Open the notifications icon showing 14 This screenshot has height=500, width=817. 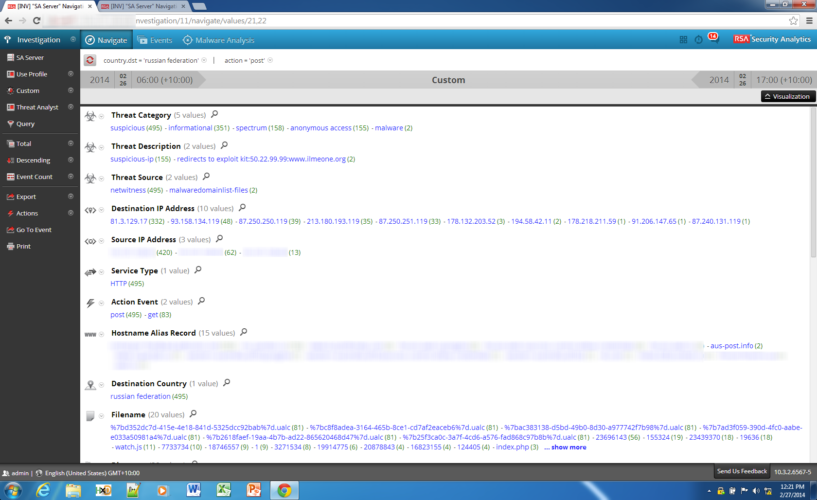pos(714,39)
